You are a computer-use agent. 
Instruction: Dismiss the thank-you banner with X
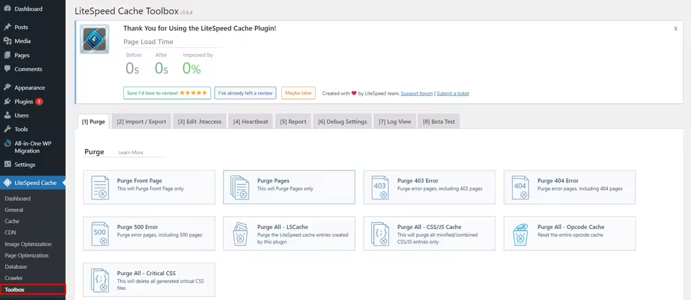pyautogui.click(x=675, y=28)
